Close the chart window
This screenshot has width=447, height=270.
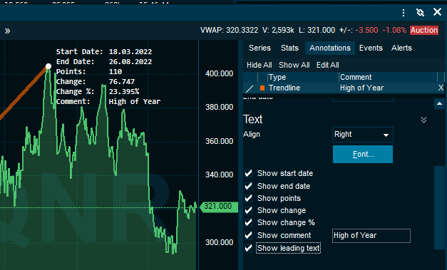click(x=437, y=12)
